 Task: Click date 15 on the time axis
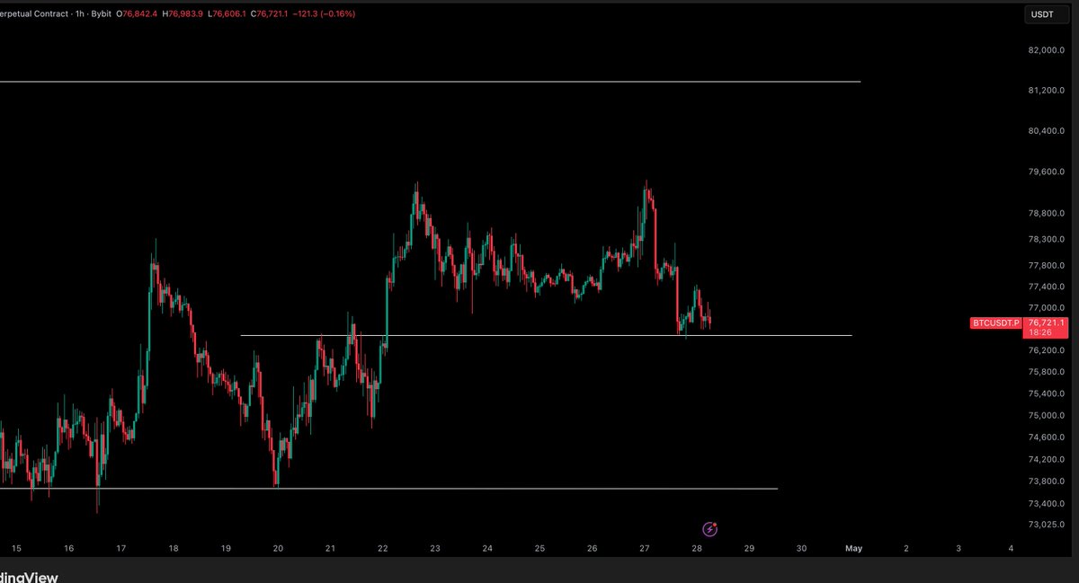[15, 548]
